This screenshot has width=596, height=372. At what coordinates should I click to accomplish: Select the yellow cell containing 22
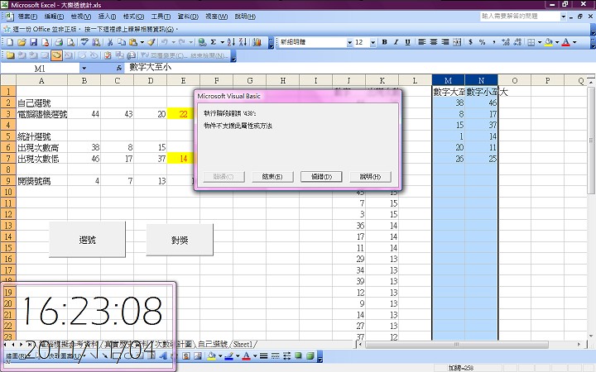tap(183, 114)
